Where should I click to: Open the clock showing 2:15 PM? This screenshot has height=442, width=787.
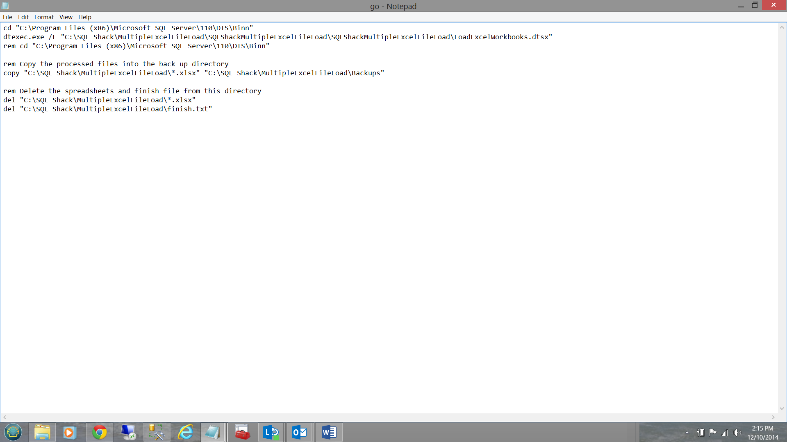click(762, 433)
